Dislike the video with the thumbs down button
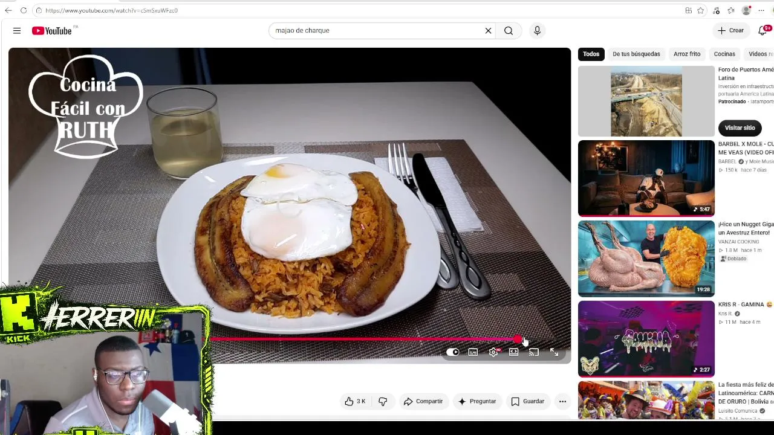The image size is (774, 435). pyautogui.click(x=383, y=401)
